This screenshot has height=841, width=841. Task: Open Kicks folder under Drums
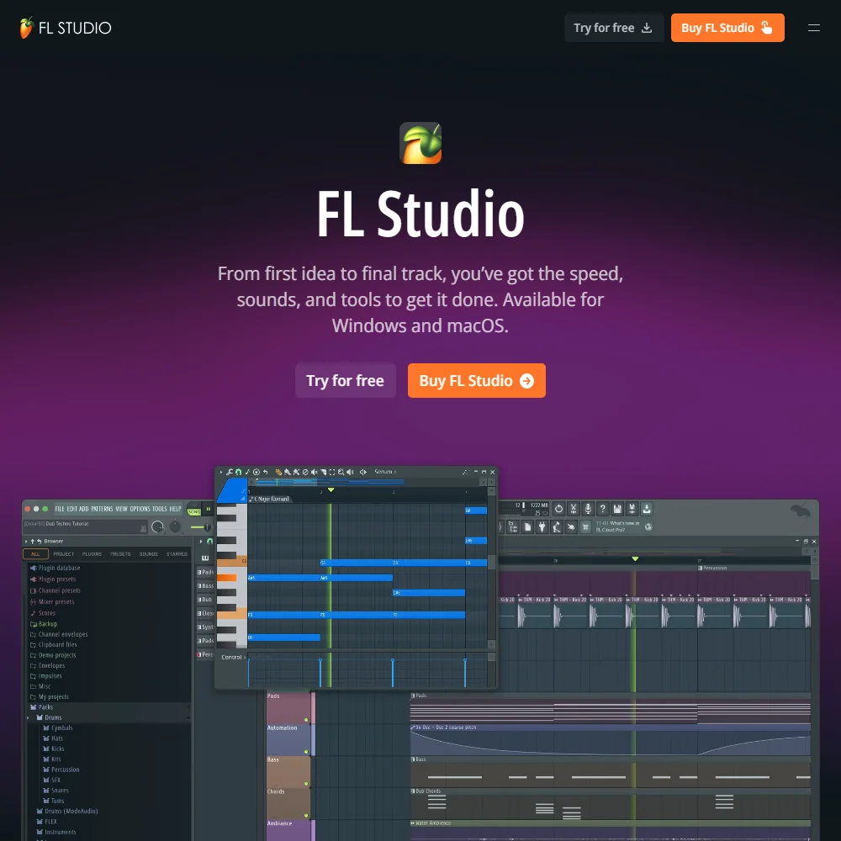[x=54, y=748]
